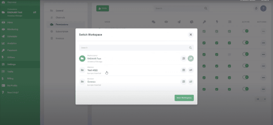Click the sliders settings column header icon
This screenshot has width=273, height=125.
pyautogui.click(x=230, y=22)
